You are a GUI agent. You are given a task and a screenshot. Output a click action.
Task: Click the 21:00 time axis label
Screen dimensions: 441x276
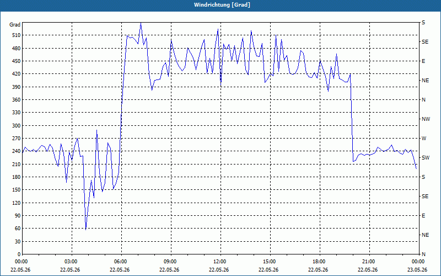click(x=368, y=262)
